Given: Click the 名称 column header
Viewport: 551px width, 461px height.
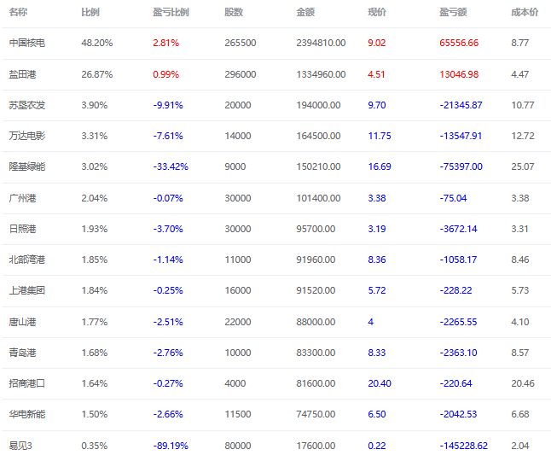Looking at the screenshot, I should (x=18, y=12).
